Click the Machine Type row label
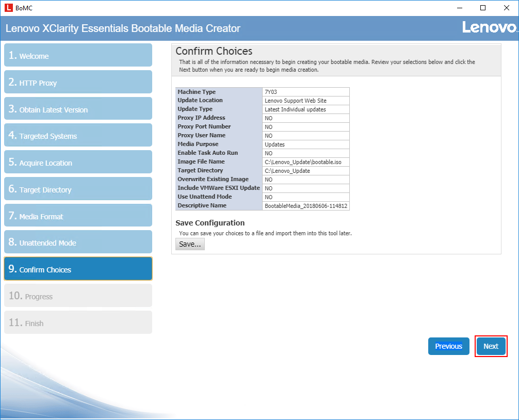This screenshot has height=420, width=519. (x=197, y=92)
